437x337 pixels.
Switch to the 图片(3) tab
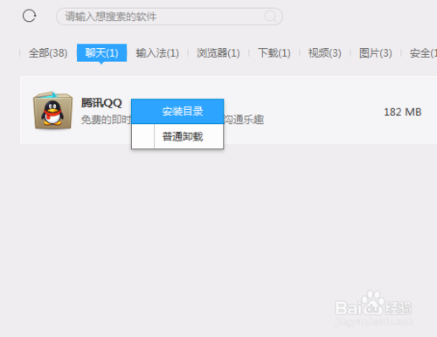pyautogui.click(x=376, y=53)
